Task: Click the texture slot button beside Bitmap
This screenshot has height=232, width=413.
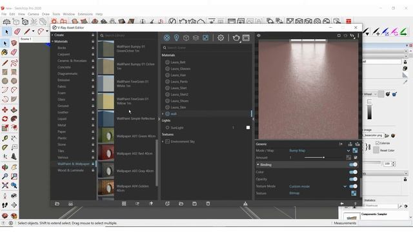Action: point(354,193)
